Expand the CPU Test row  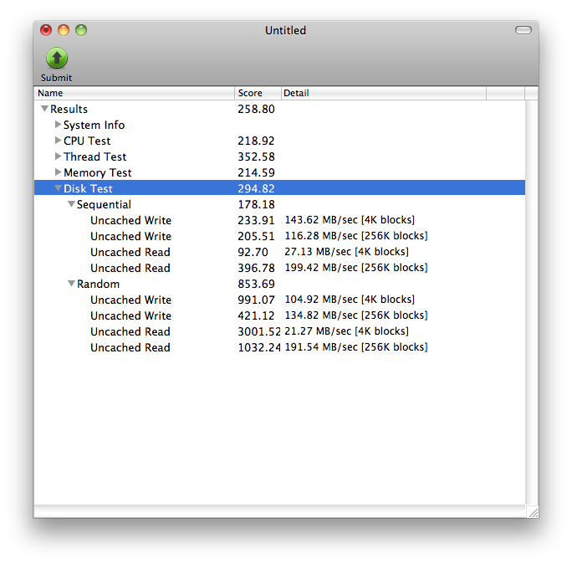58,141
